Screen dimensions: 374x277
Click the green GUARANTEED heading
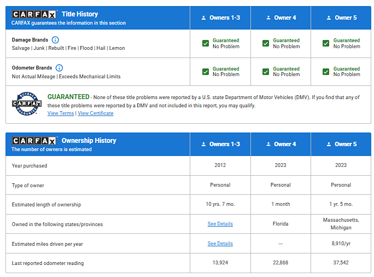point(68,97)
